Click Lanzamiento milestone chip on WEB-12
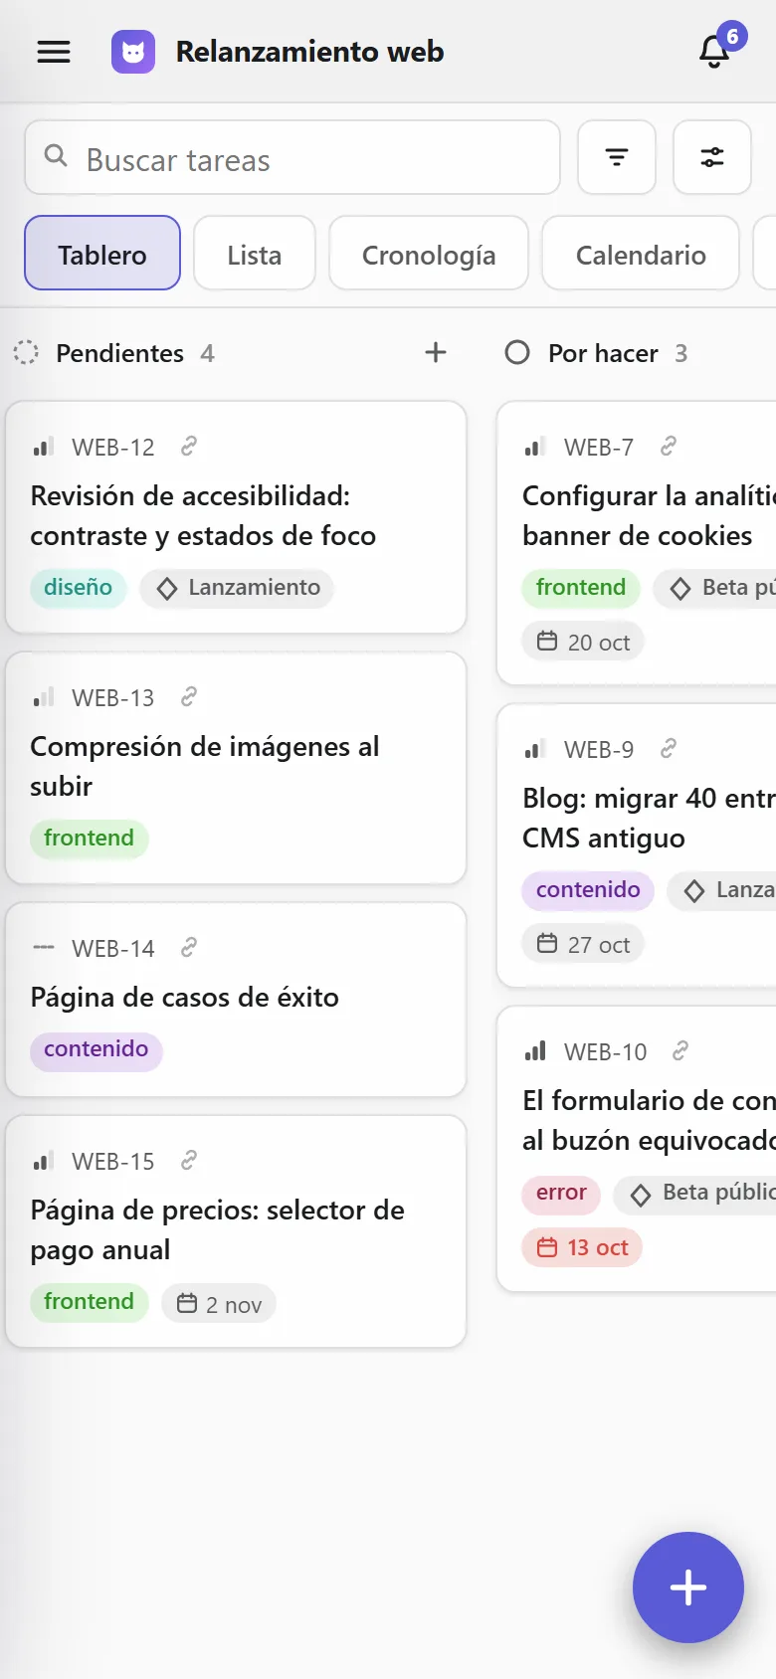 (237, 587)
